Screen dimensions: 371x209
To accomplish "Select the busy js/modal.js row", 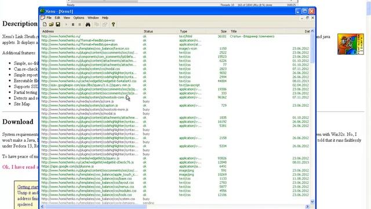I will coord(175,114).
